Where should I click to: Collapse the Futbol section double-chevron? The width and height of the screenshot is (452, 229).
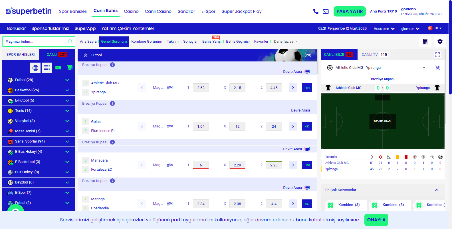pos(85,55)
